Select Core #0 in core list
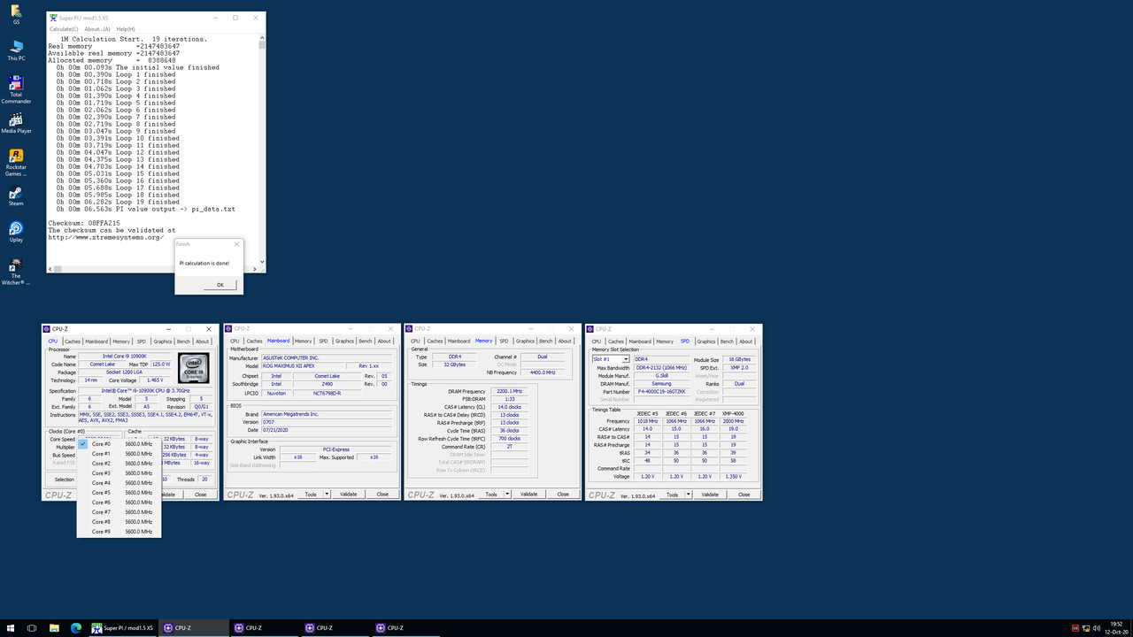 coord(119,444)
